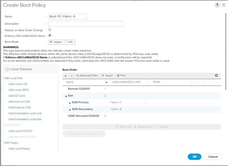Click the question mark help icon
This screenshot has height=166, width=228.
coord(217,5)
